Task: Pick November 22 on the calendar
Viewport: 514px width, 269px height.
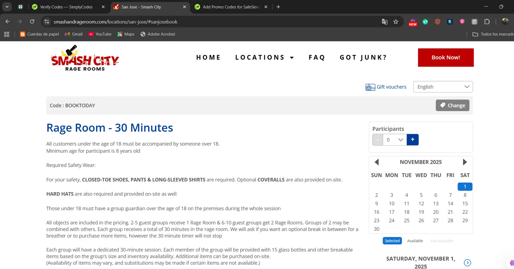Action: click(465, 212)
